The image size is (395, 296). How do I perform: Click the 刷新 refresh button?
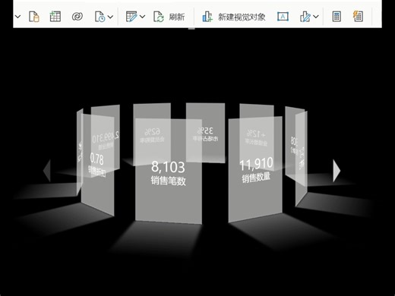pos(169,17)
